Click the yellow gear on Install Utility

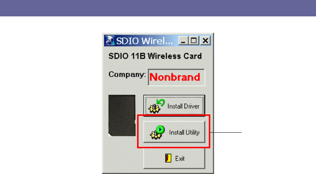pos(156,135)
